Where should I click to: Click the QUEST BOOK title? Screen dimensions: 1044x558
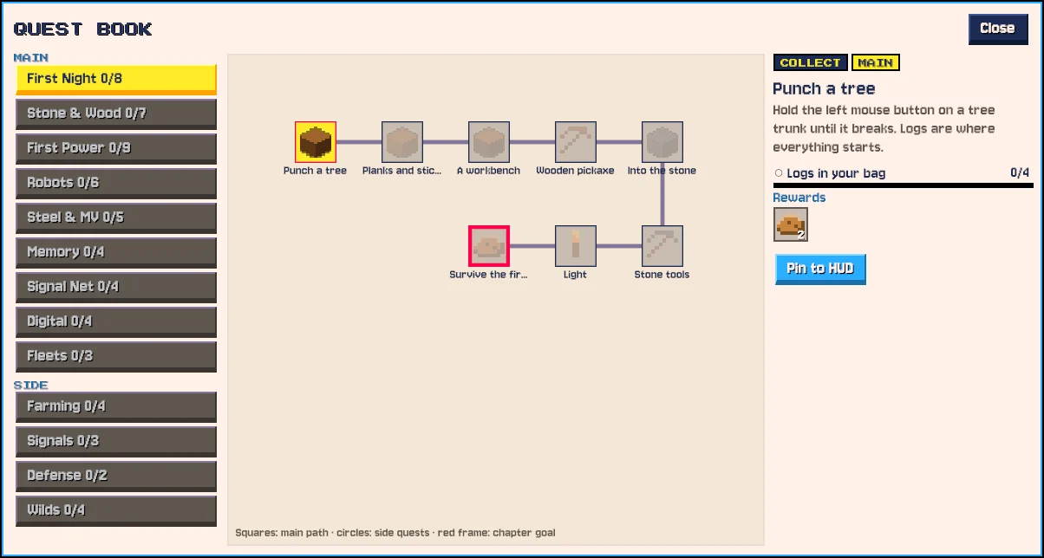pos(83,29)
